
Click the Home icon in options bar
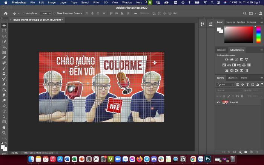(x=6, y=13)
